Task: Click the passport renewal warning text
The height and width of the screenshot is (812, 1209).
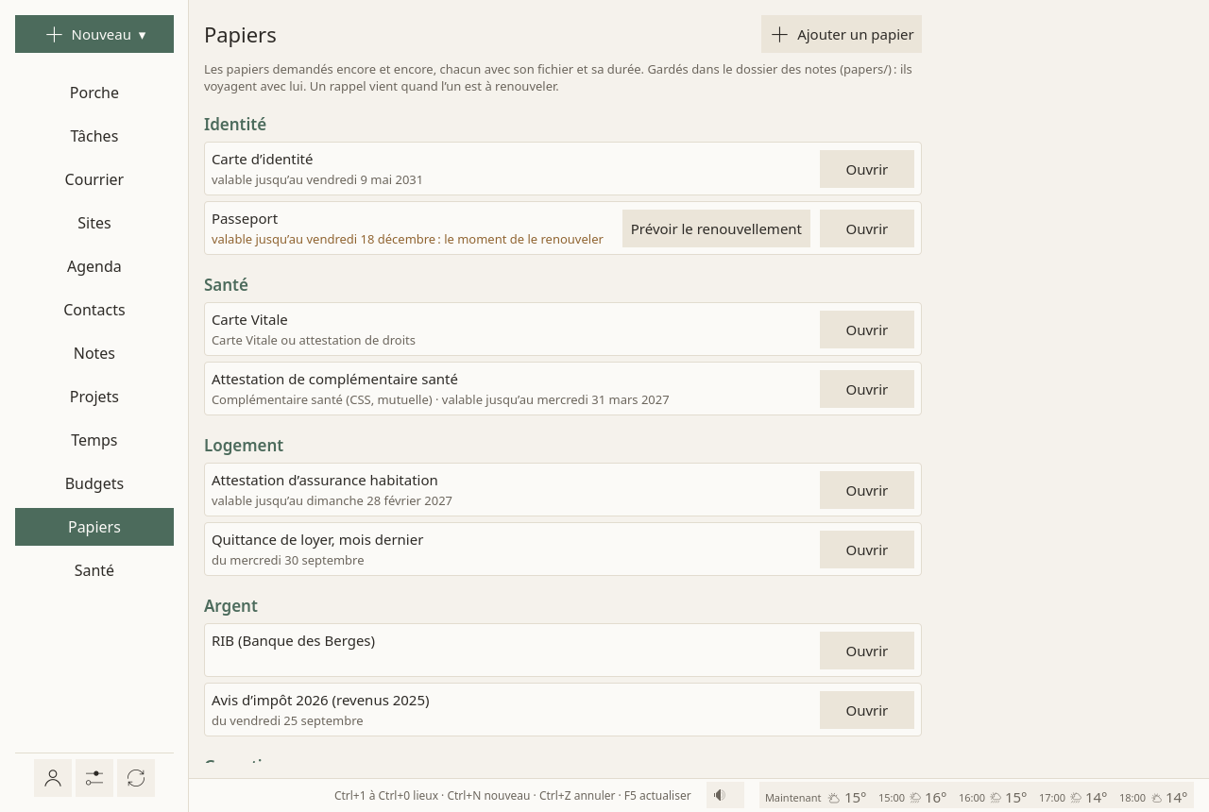Action: coord(407,240)
